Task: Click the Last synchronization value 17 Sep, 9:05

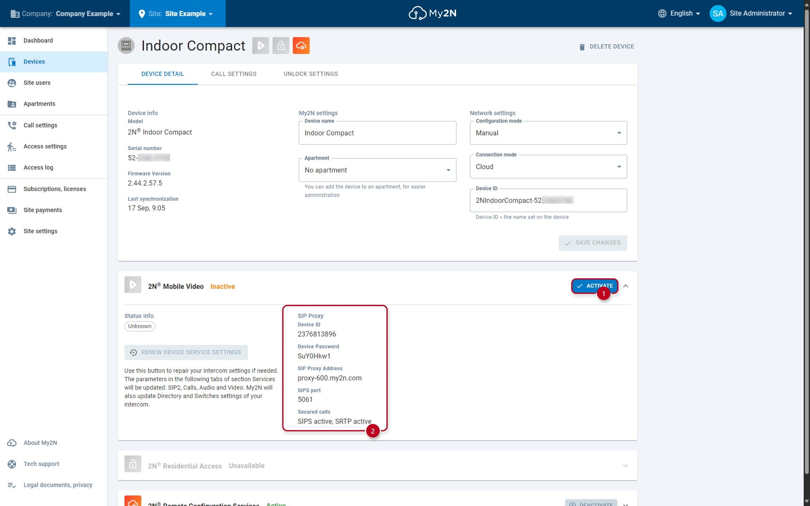Action: pyautogui.click(x=146, y=208)
